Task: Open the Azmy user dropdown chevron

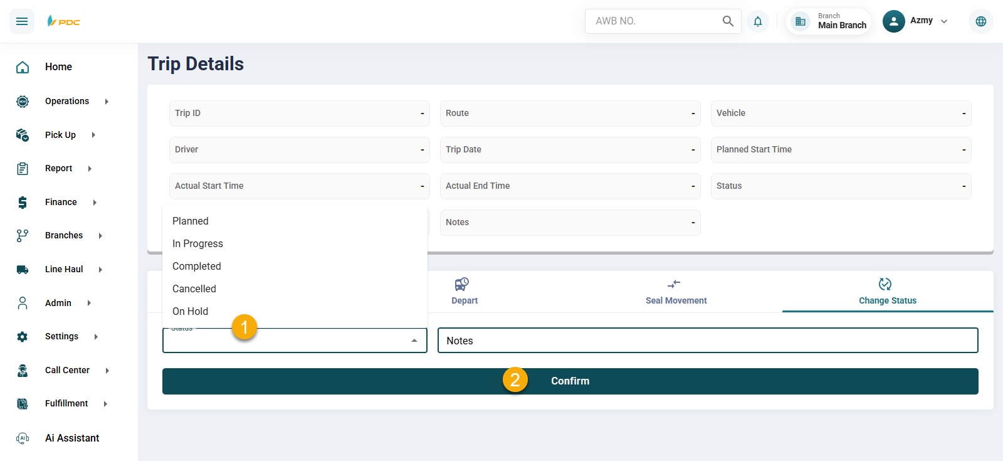Action: [x=944, y=21]
